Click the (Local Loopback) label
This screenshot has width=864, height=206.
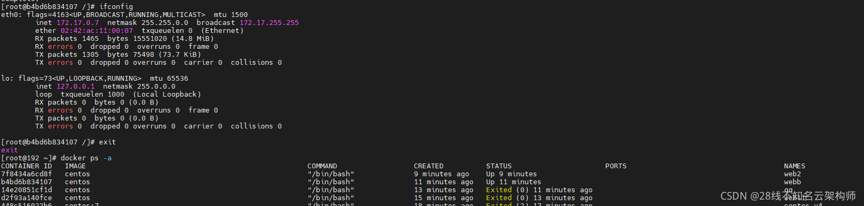tap(167, 95)
